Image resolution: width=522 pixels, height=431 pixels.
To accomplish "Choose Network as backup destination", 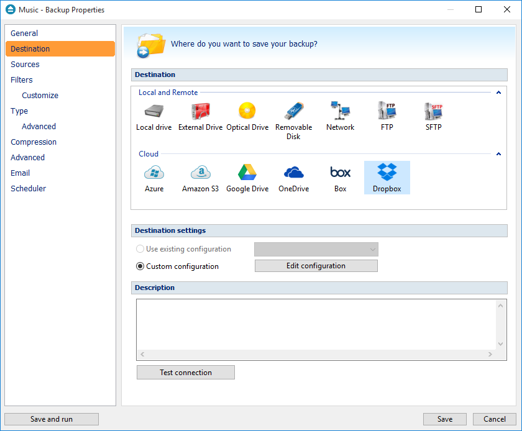I will 341,117.
